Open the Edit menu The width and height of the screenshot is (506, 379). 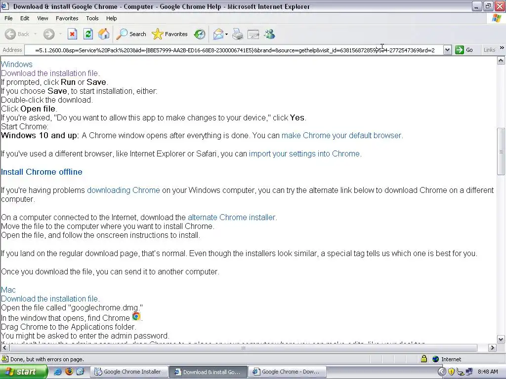(x=25, y=18)
